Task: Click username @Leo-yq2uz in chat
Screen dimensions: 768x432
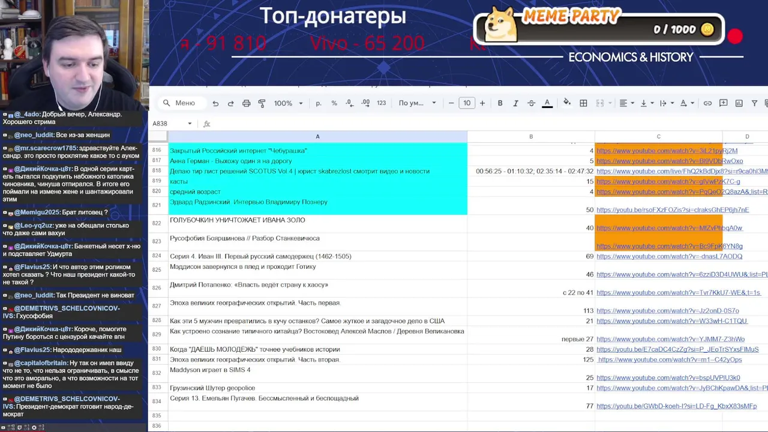Action: tap(33, 226)
